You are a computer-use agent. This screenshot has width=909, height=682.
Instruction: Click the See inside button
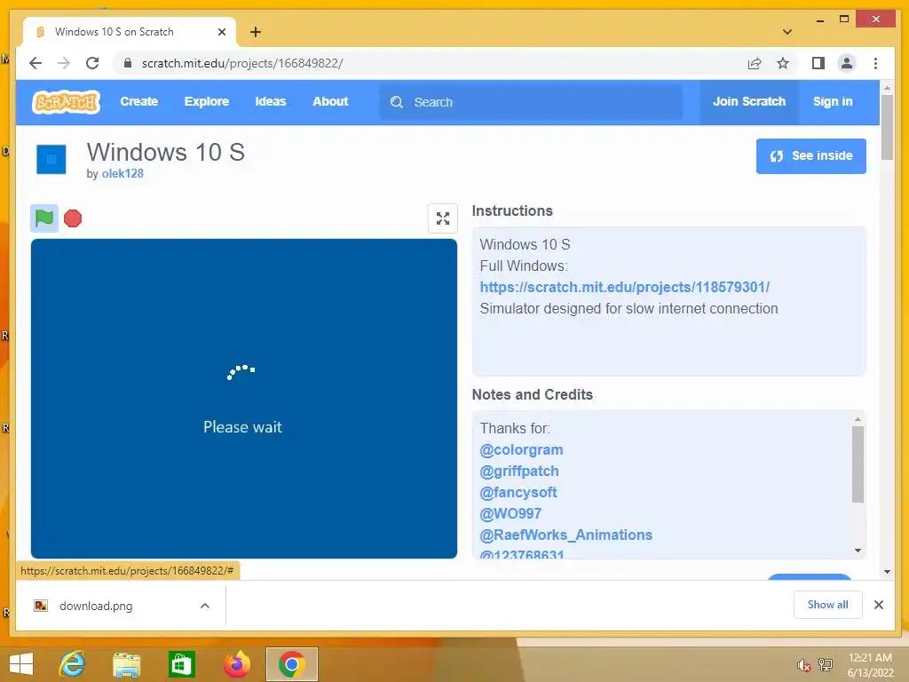tap(811, 156)
